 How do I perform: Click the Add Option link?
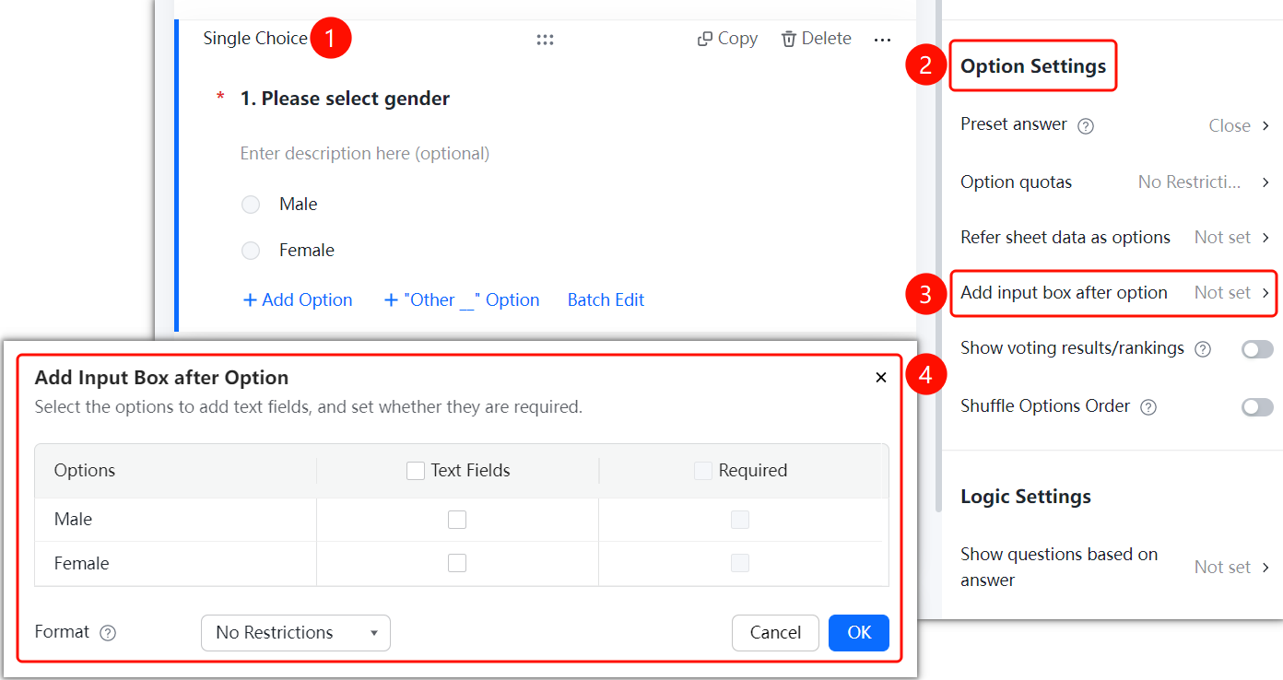pyautogui.click(x=298, y=300)
